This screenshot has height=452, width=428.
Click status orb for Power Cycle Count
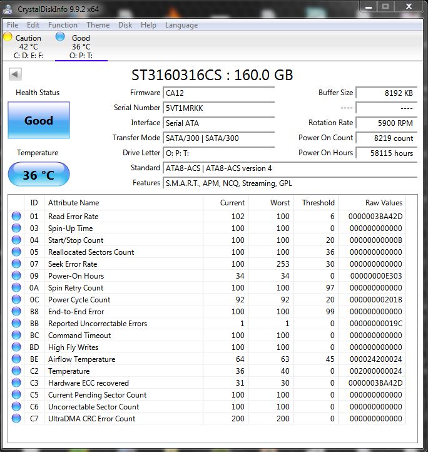click(16, 299)
